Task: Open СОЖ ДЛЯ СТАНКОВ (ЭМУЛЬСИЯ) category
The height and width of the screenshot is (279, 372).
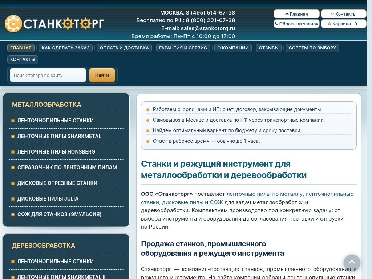Action: (59, 214)
